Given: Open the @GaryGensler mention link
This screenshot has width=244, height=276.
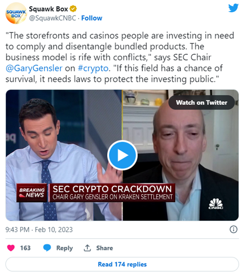Looking at the screenshot, I should 34,68.
